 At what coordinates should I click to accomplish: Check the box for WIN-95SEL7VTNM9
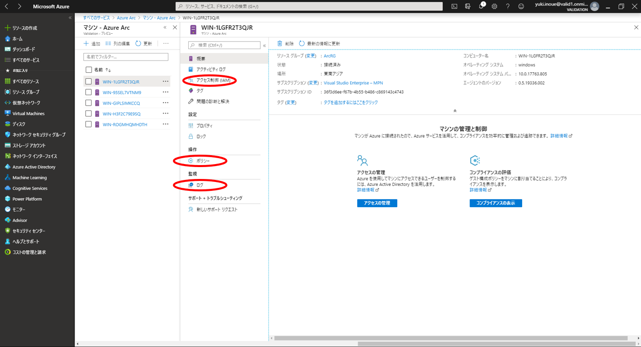89,92
